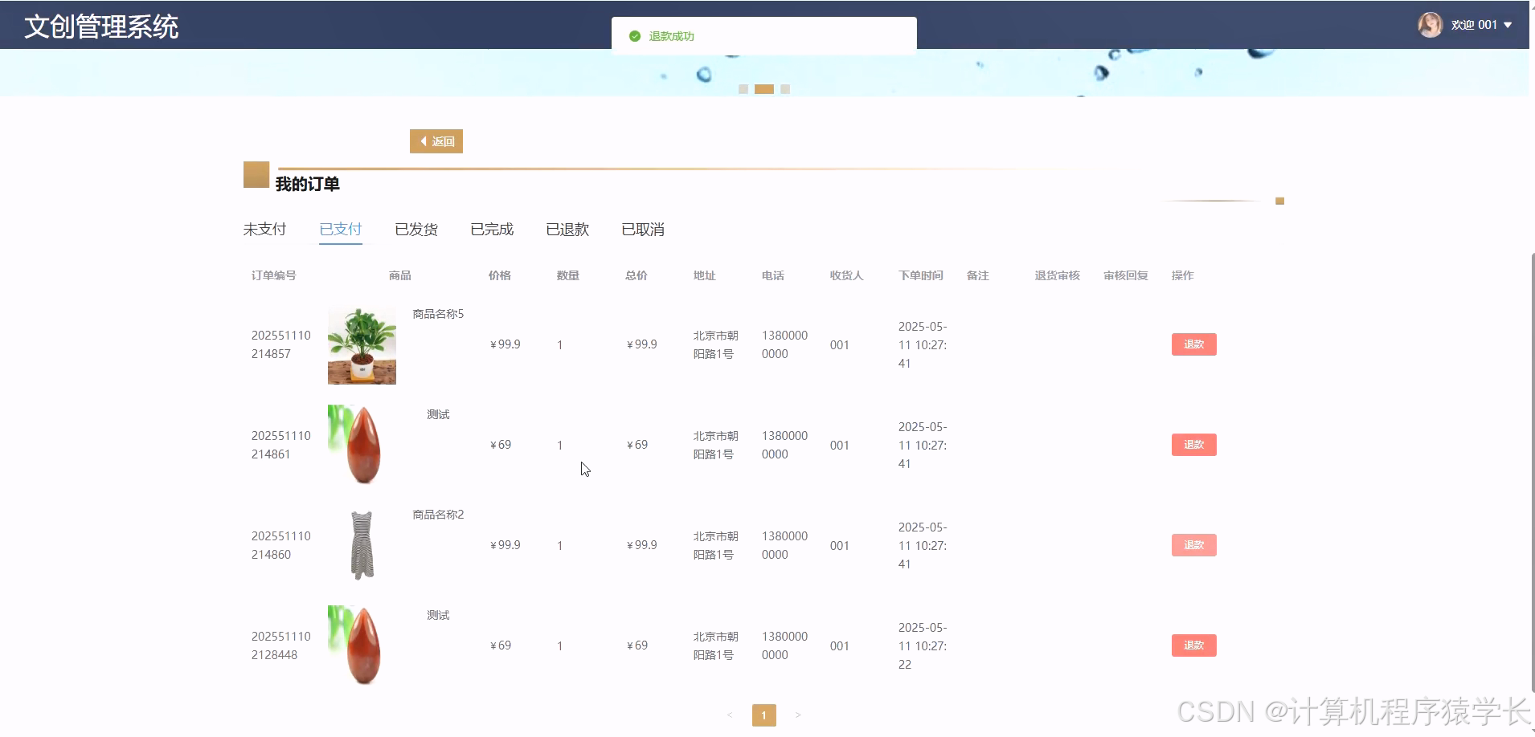
Task: Click the green success check icon
Action: [x=635, y=36]
